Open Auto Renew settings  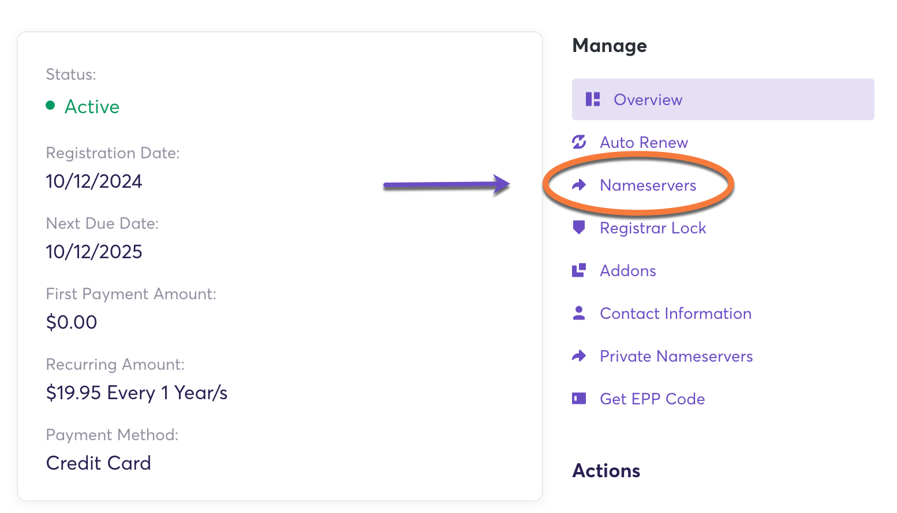[x=644, y=143]
